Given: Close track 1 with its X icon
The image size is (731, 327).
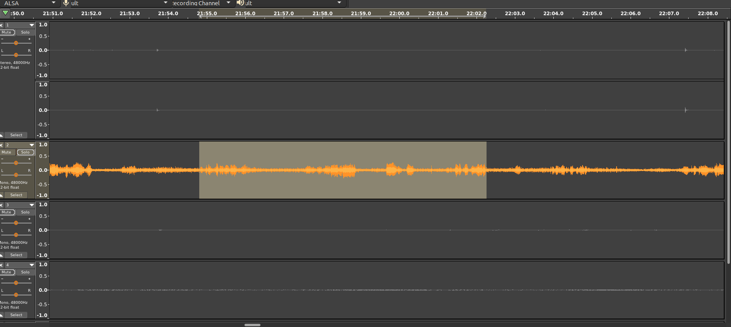Looking at the screenshot, I should (1, 25).
